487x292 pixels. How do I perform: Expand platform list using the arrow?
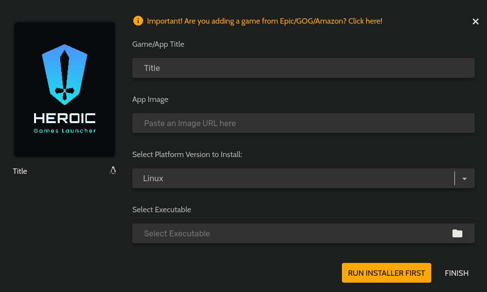tap(464, 179)
